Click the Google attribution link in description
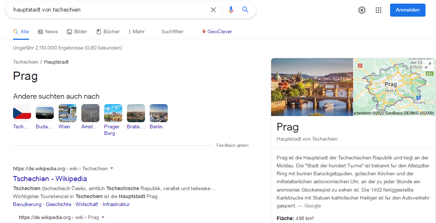The width and height of the screenshot is (436, 223). coord(313,206)
